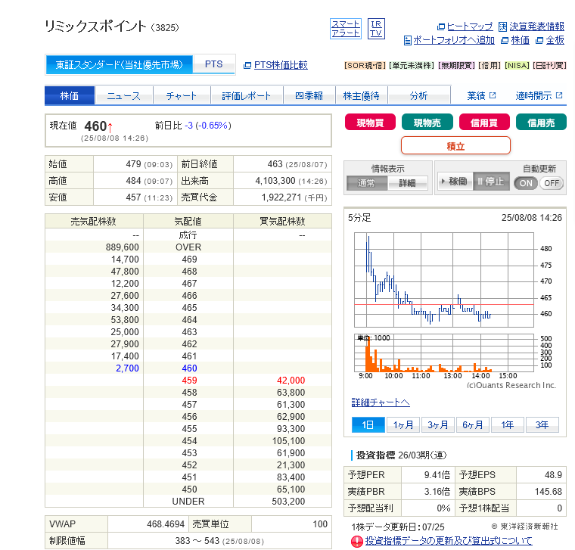Click the OVER row in order book
The width and height of the screenshot is (575, 550).
coord(188,247)
